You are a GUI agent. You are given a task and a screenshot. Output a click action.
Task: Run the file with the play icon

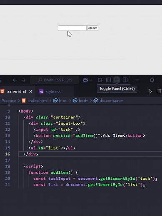click(x=150, y=91)
